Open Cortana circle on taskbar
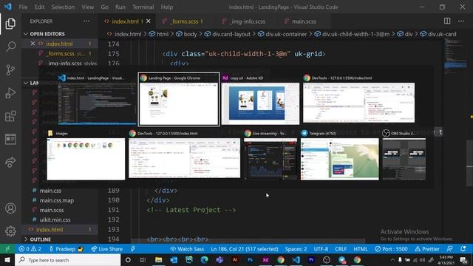Screen dimensions: 473x266 (128, 260)
